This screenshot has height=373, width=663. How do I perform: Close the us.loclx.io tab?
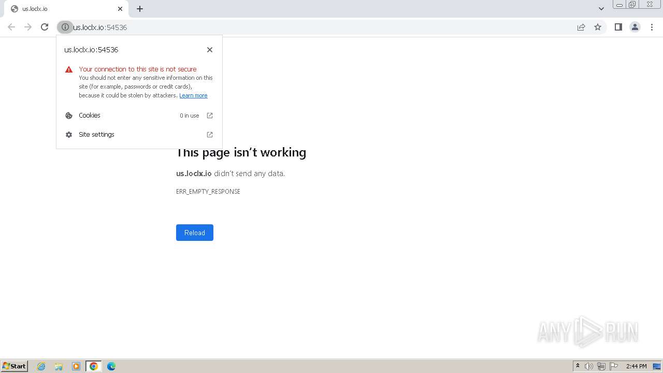[120, 9]
